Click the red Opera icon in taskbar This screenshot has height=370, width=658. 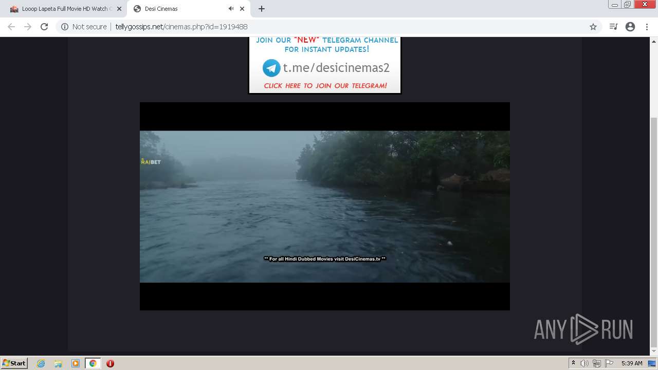(110, 363)
